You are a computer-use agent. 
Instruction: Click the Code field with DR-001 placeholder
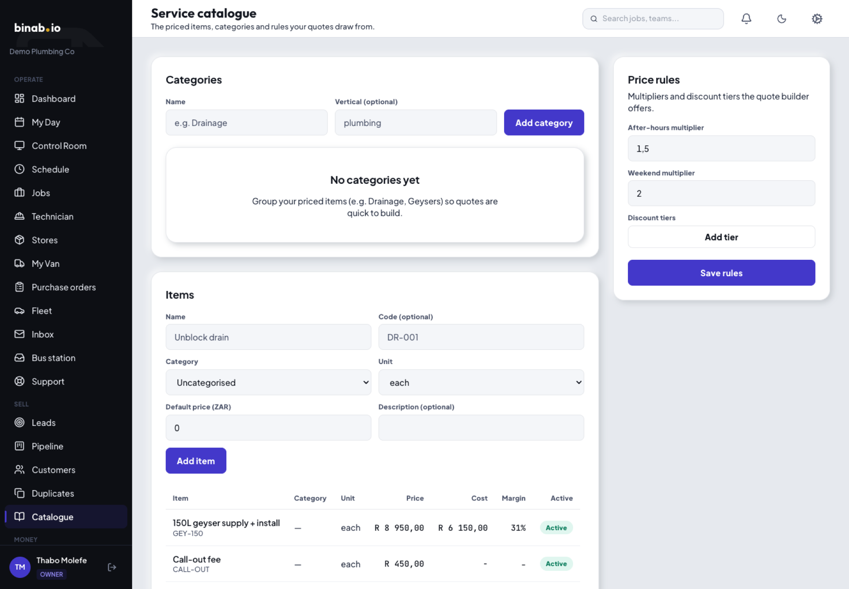pos(481,337)
